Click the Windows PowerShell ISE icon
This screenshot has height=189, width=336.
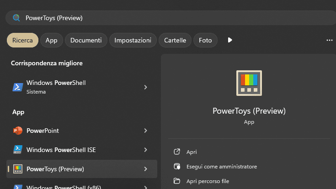(18, 150)
